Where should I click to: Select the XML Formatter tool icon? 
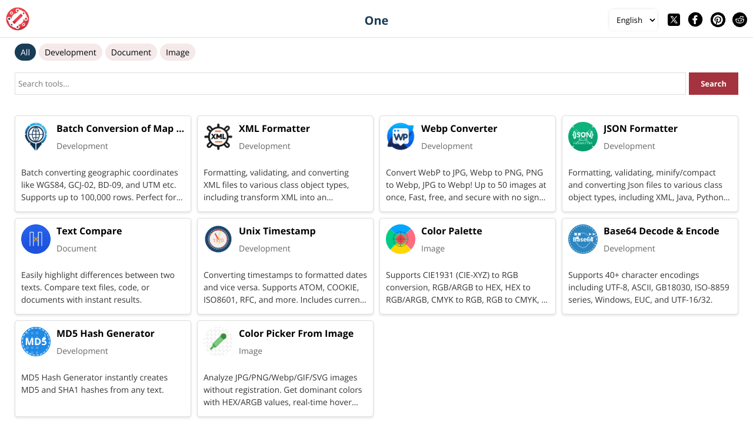click(218, 137)
